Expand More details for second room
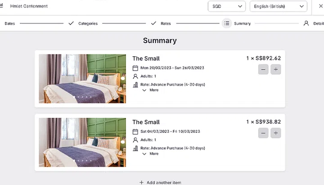The width and height of the screenshot is (324, 185). [150, 153]
